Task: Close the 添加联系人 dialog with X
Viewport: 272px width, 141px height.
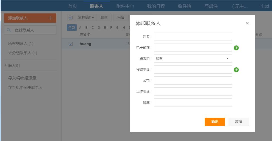Action: (x=247, y=23)
